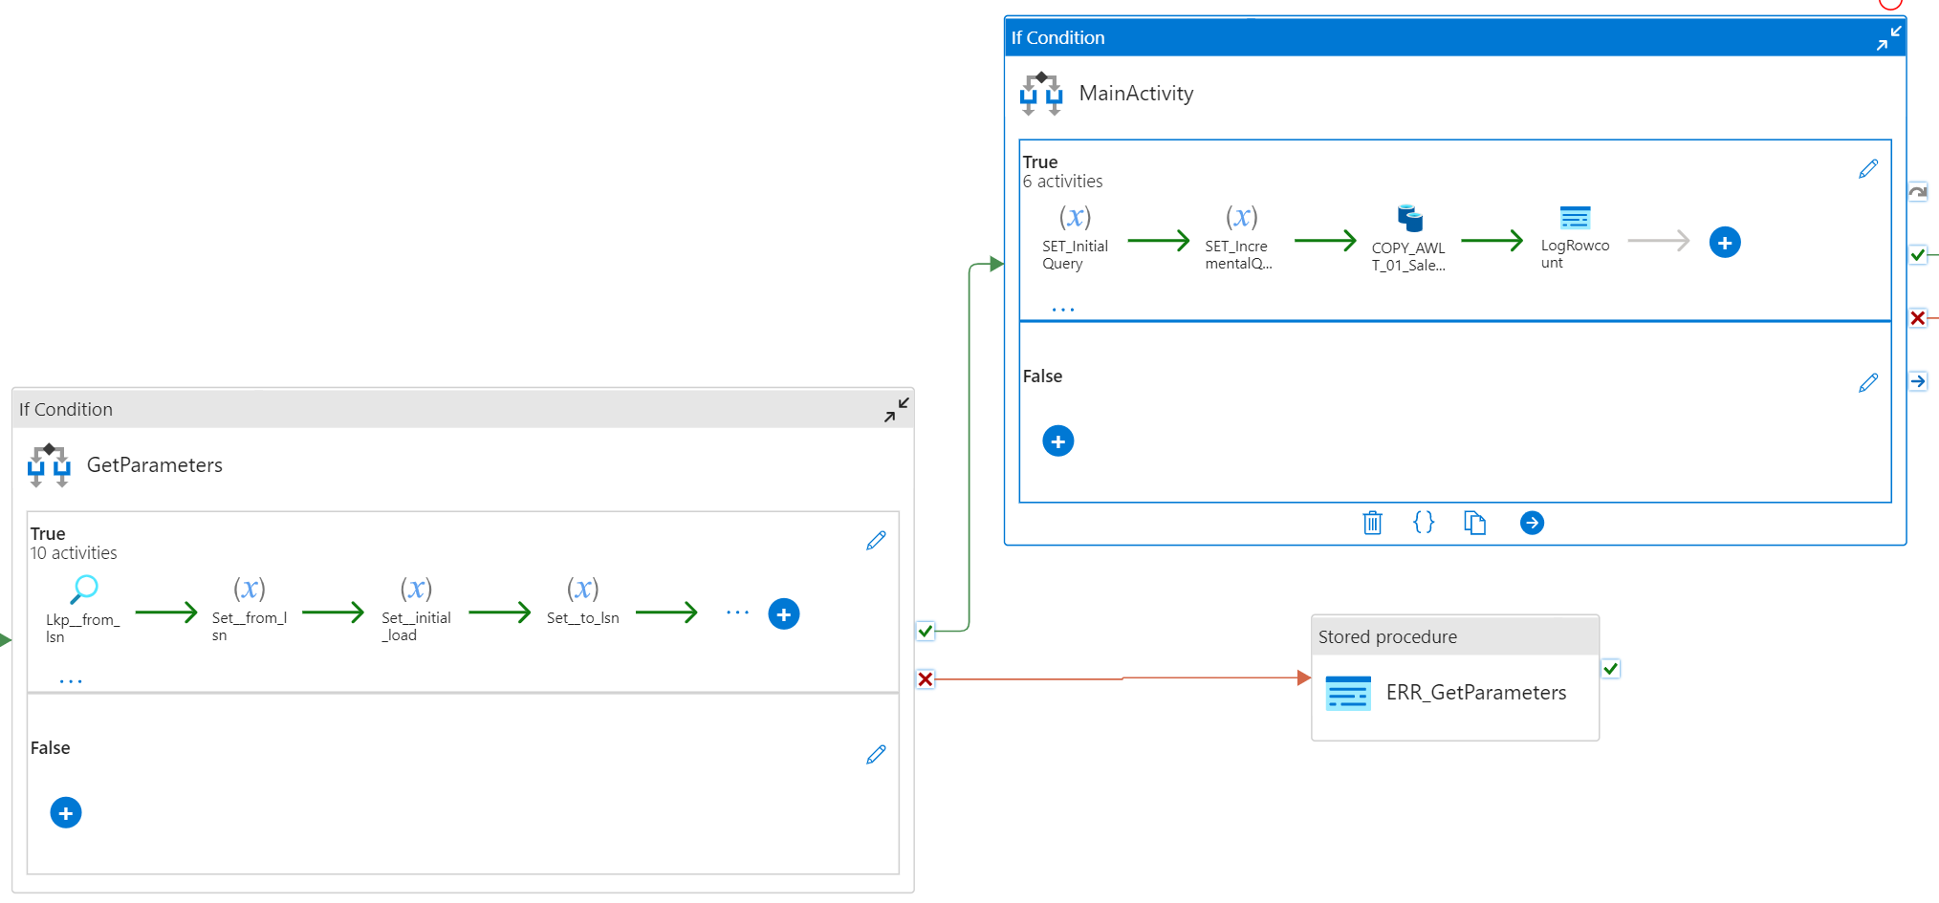This screenshot has height=903, width=1939.
Task: Click the '6 activities' count text
Action: 1062,182
